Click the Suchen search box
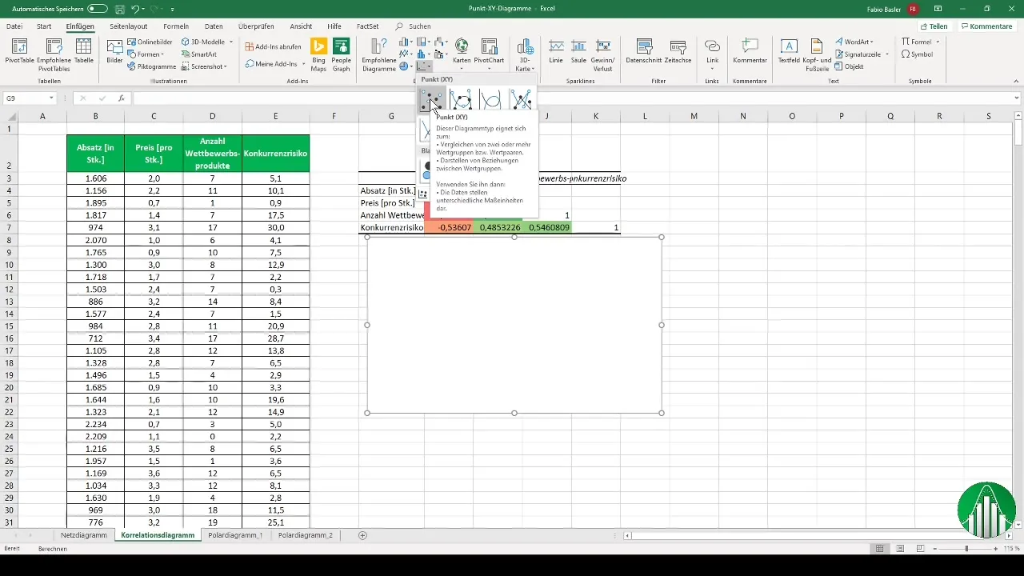Screen dimensions: 1024x576 (x=420, y=26)
